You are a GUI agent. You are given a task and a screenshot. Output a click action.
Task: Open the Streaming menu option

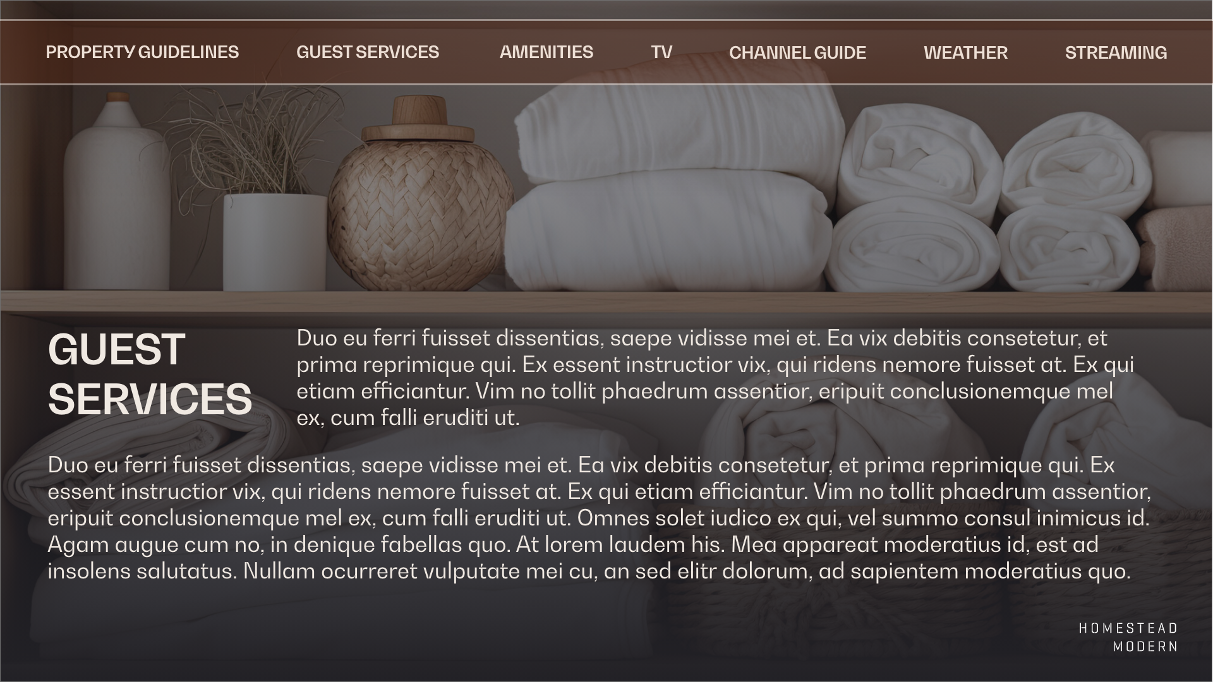point(1116,52)
